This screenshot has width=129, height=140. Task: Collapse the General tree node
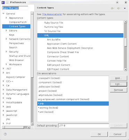pos(3,14)
